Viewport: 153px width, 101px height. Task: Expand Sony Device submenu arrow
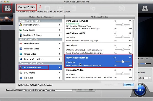(x=60, y=30)
